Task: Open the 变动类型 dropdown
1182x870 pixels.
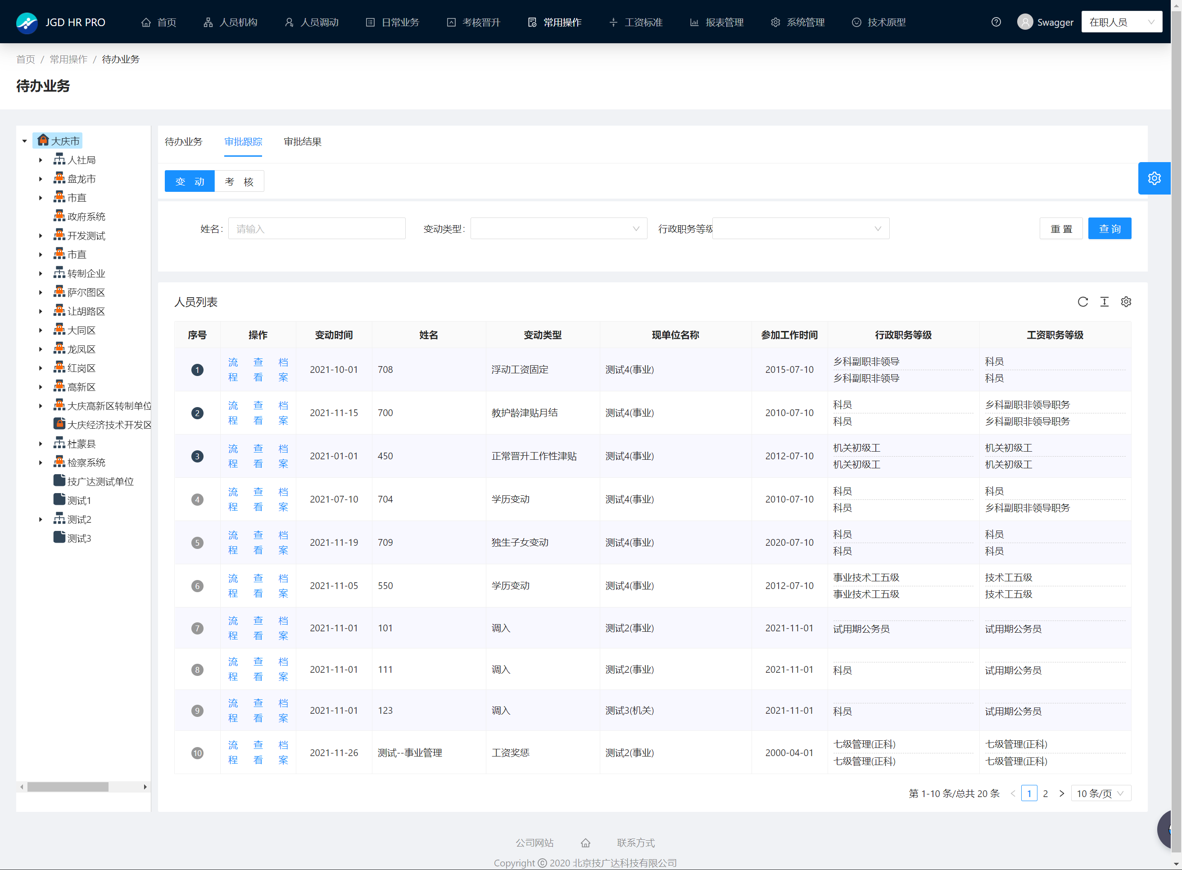Action: pos(559,229)
